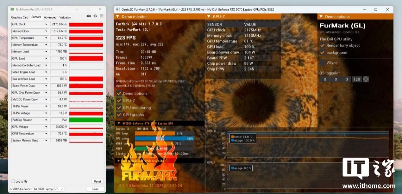The height and width of the screenshot is (194, 402).
Task: Click the Reset button in GPU-Z
Action: [x=97, y=181]
